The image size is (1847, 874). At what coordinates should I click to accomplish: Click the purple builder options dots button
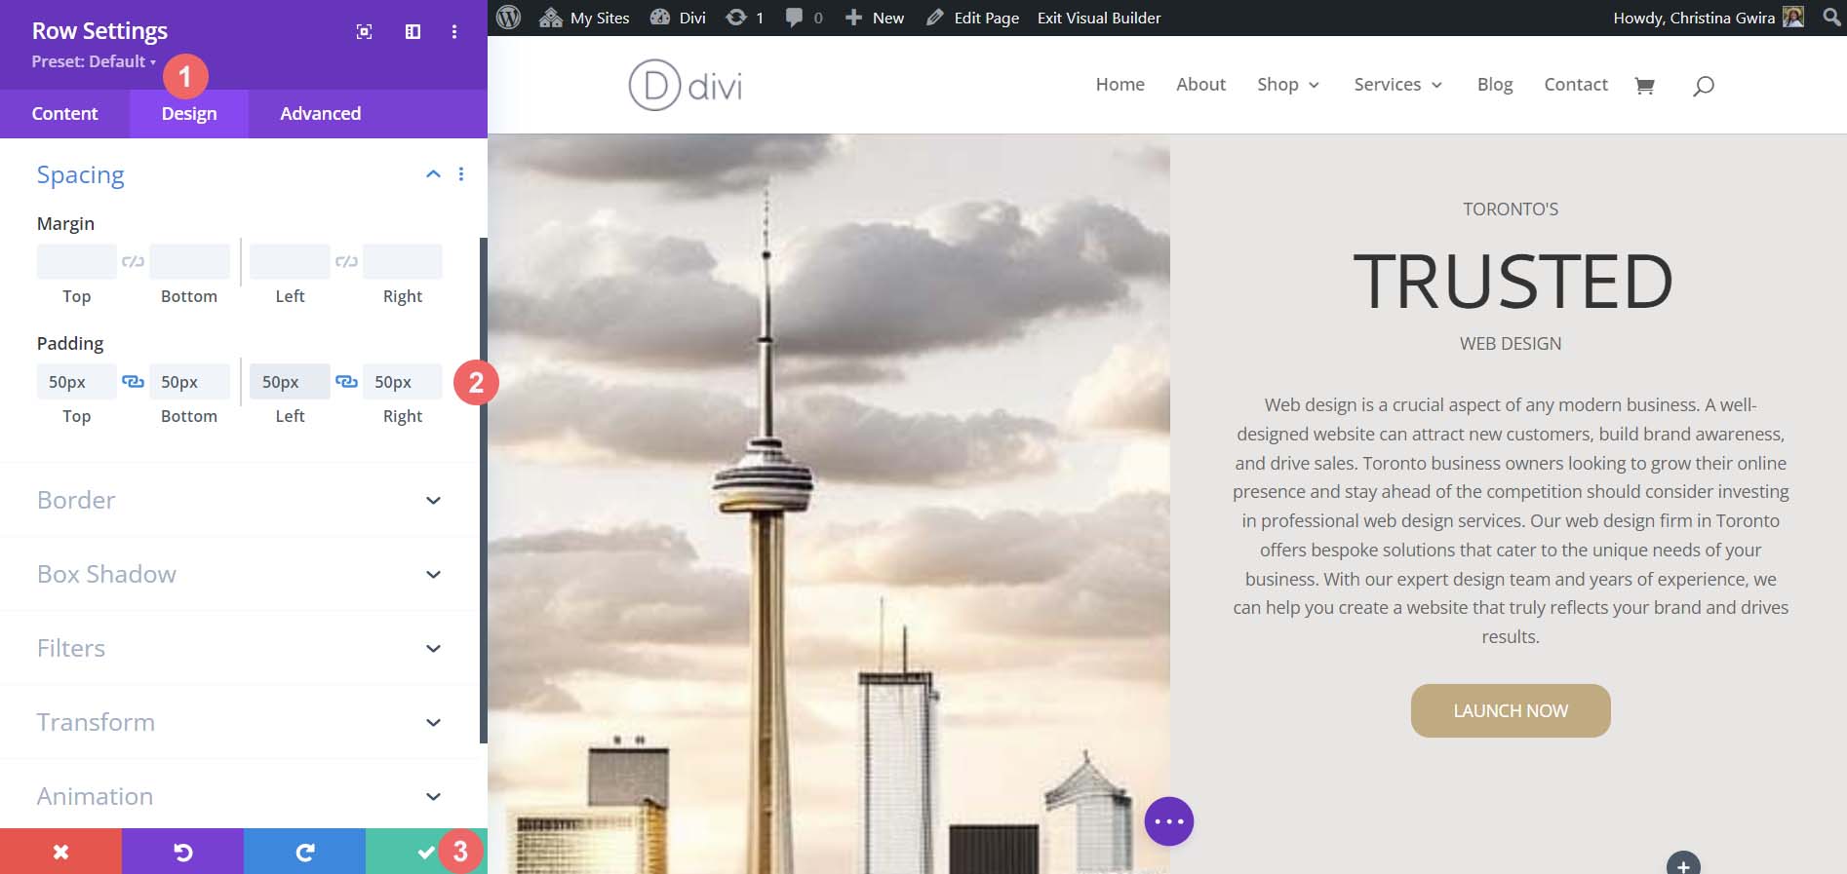click(x=1168, y=821)
